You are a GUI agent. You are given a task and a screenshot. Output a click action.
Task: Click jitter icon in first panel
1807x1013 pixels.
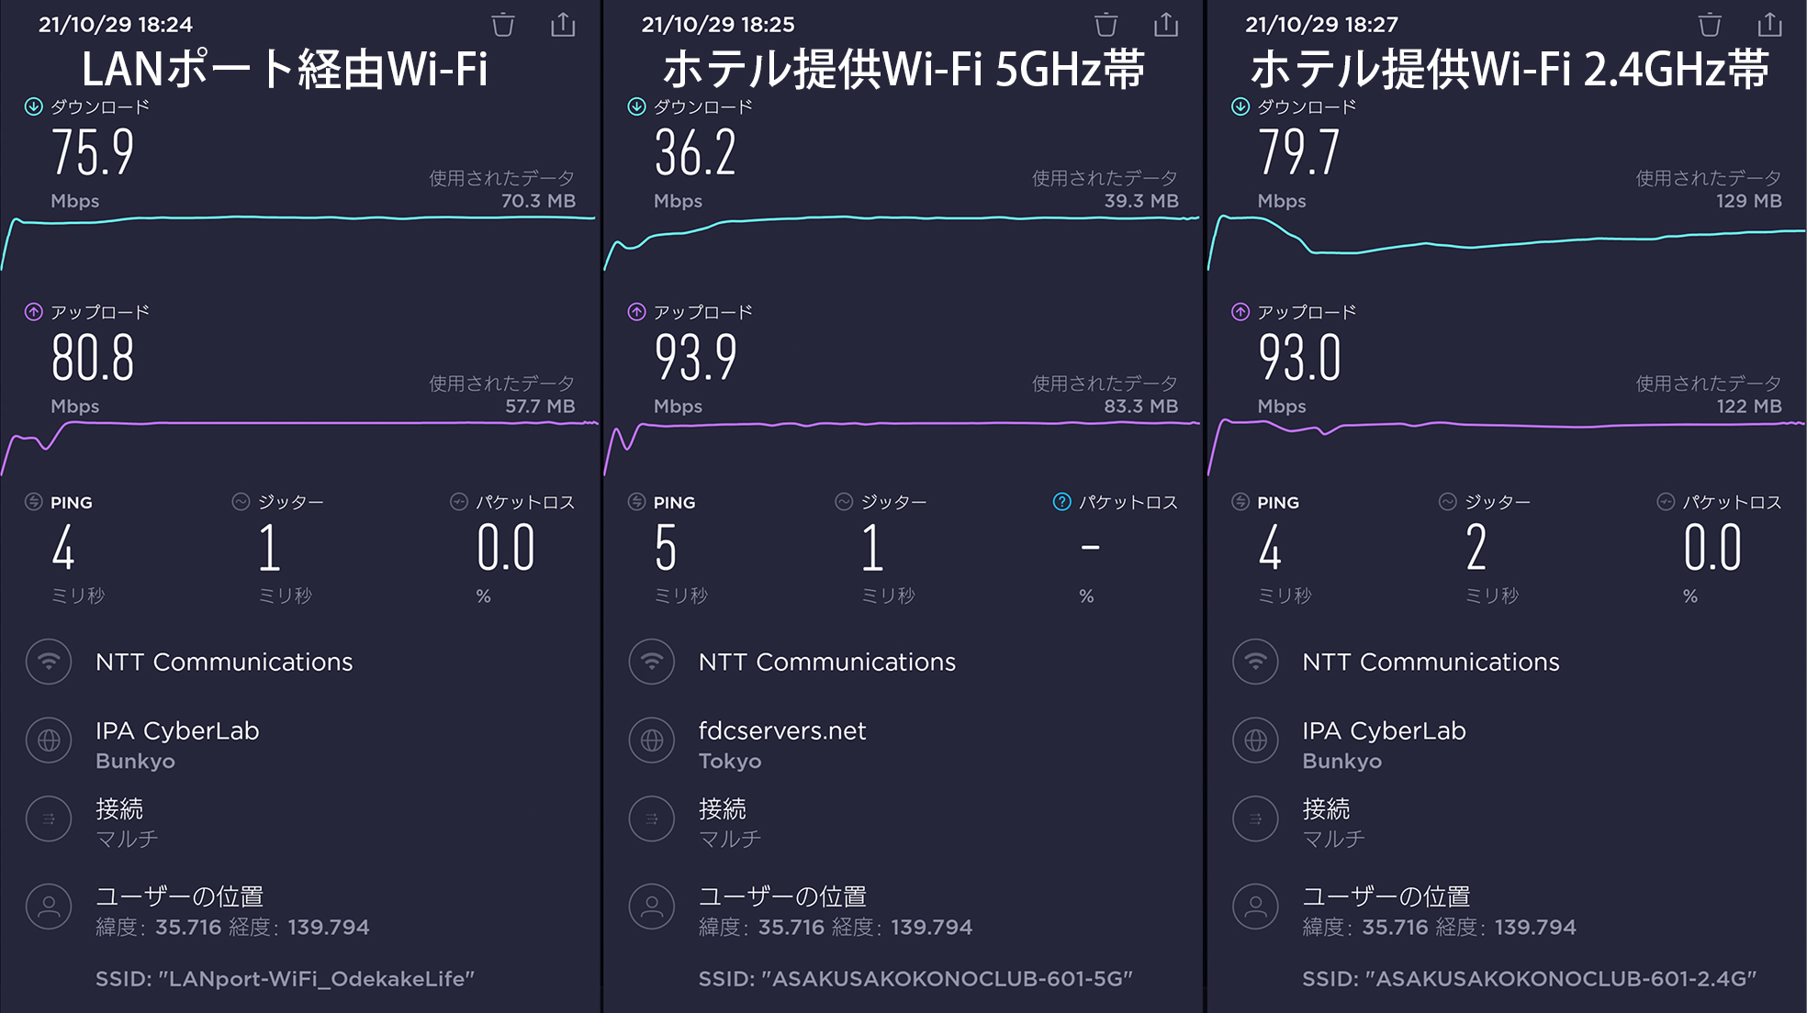pos(241,502)
